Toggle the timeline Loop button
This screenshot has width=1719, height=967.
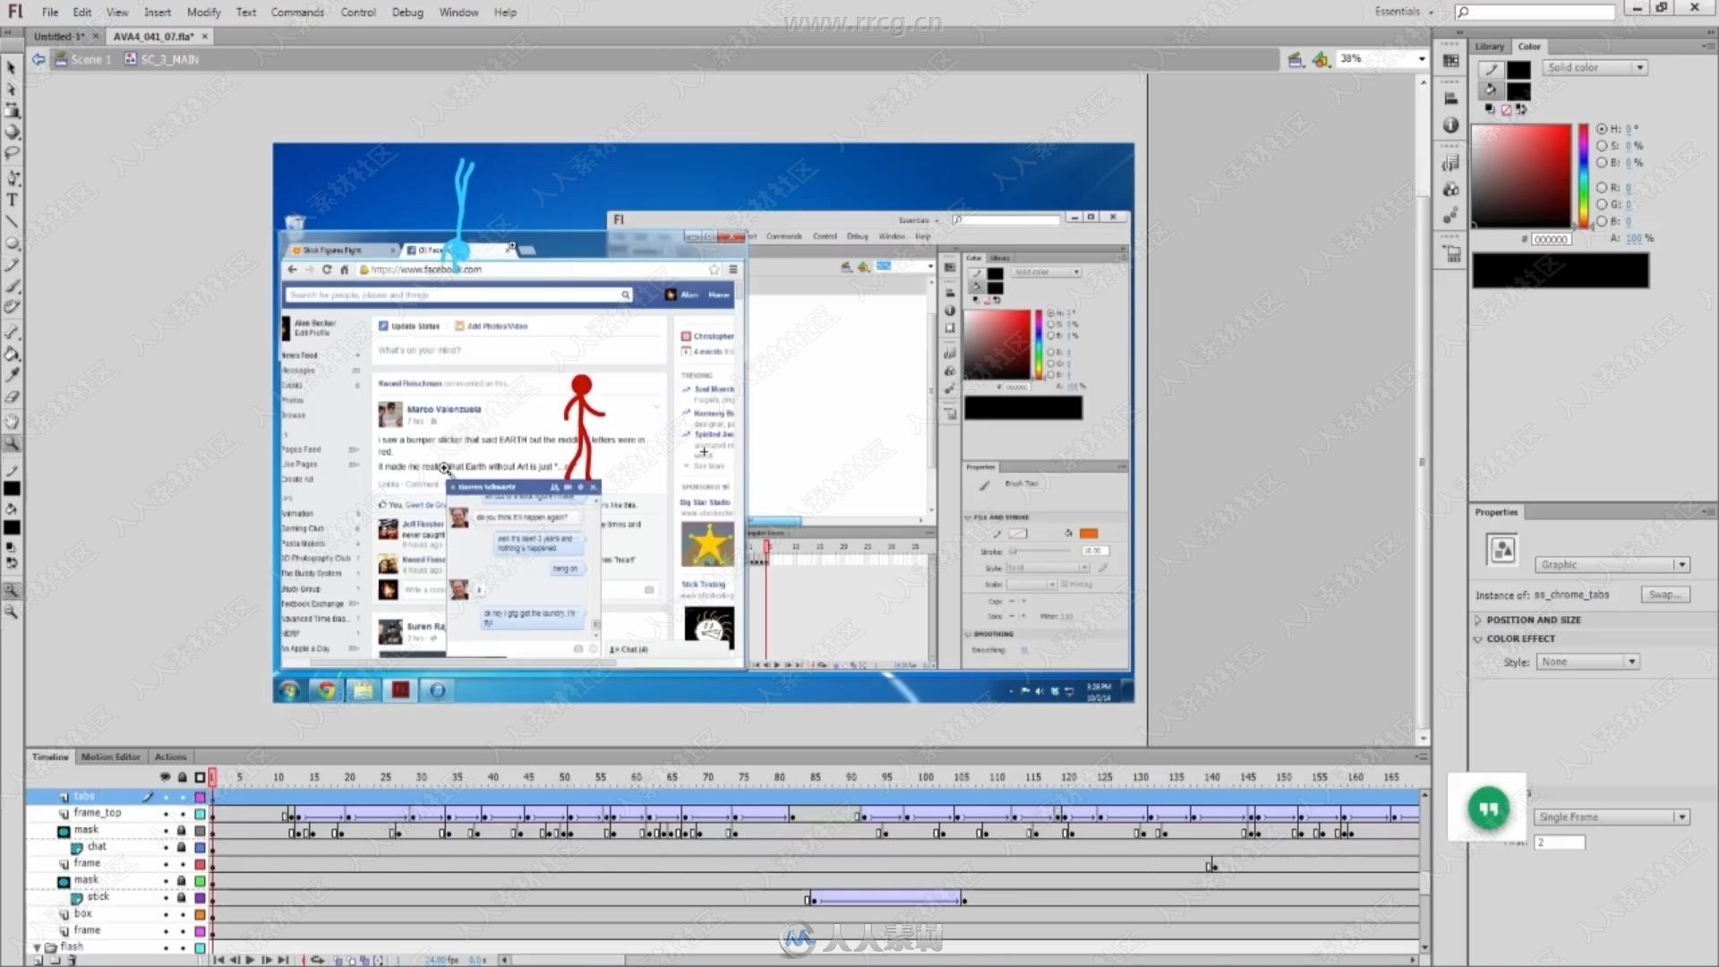318,960
